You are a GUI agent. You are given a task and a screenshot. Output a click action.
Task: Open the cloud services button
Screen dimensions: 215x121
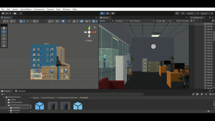tap(15, 13)
